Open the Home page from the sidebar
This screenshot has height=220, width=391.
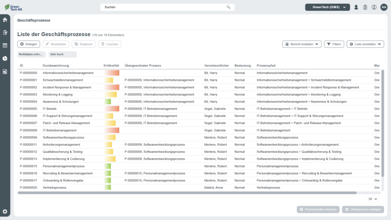coord(5,20)
